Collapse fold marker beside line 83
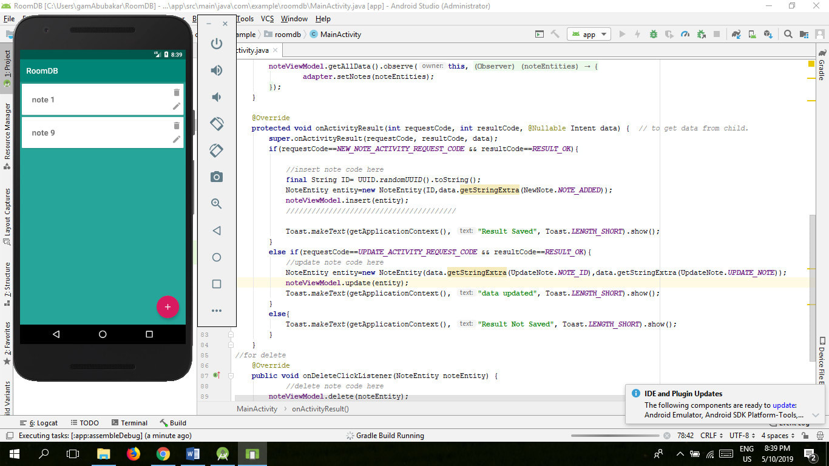The height and width of the screenshot is (466, 829). [x=231, y=334]
